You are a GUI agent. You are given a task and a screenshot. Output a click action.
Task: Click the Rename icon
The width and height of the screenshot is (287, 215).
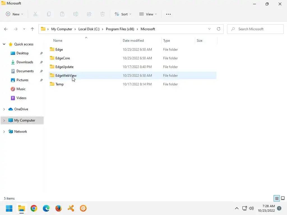76,14
